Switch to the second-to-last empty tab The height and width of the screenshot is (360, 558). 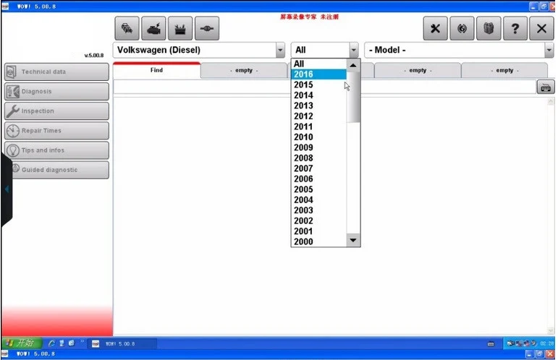point(418,70)
